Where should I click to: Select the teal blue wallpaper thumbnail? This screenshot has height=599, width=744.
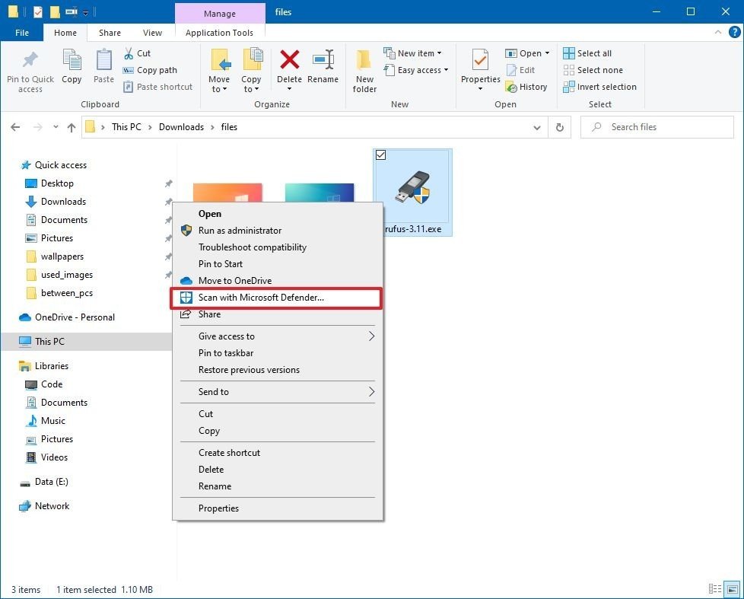pos(320,193)
